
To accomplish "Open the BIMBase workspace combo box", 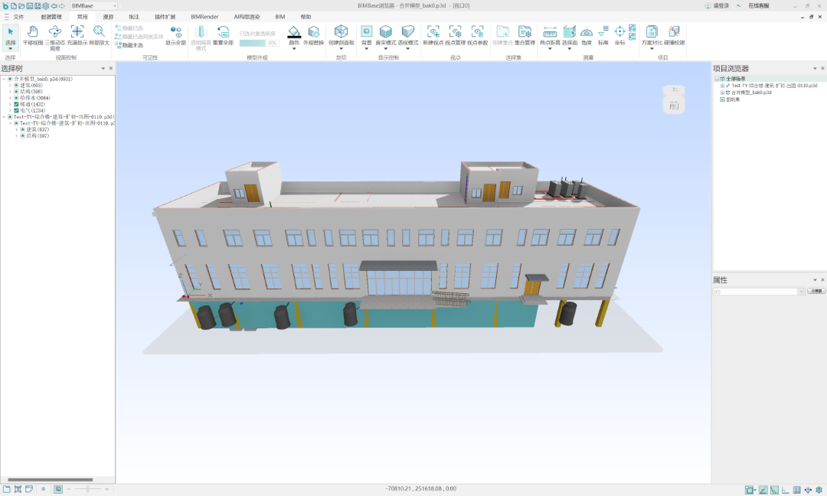I will (93, 5).
